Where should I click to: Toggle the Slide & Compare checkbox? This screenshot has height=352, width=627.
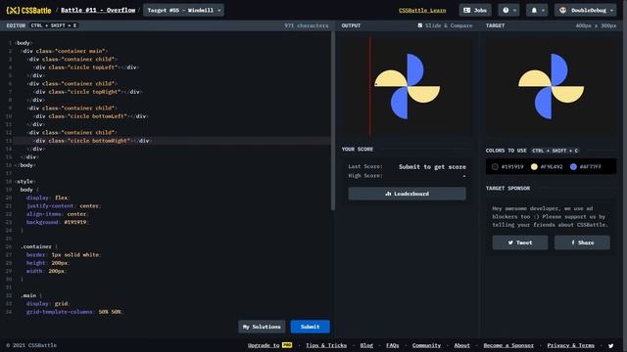(x=420, y=25)
